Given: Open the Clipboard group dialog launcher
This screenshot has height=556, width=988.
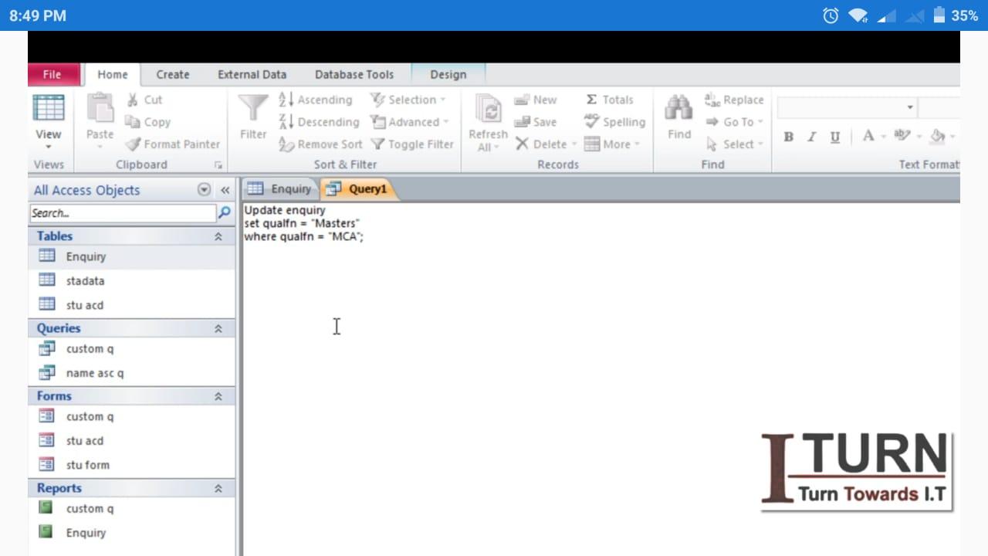Looking at the screenshot, I should (x=218, y=165).
